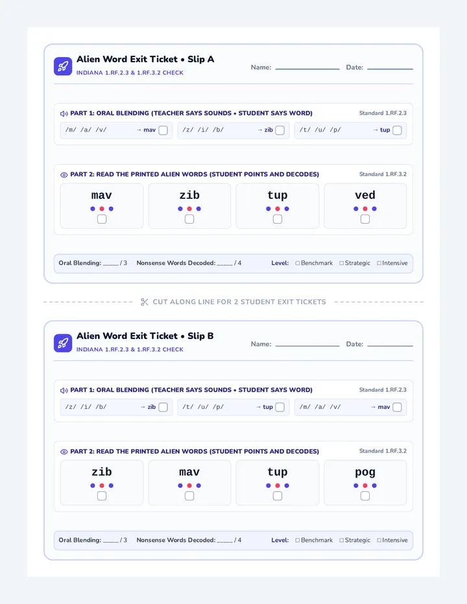This screenshot has width=467, height=604.
Task: Click the 'Indiana 1.RF.2.3 & 1.RF.3.2 Check' subtitle on Slip A
Action: (x=130, y=73)
